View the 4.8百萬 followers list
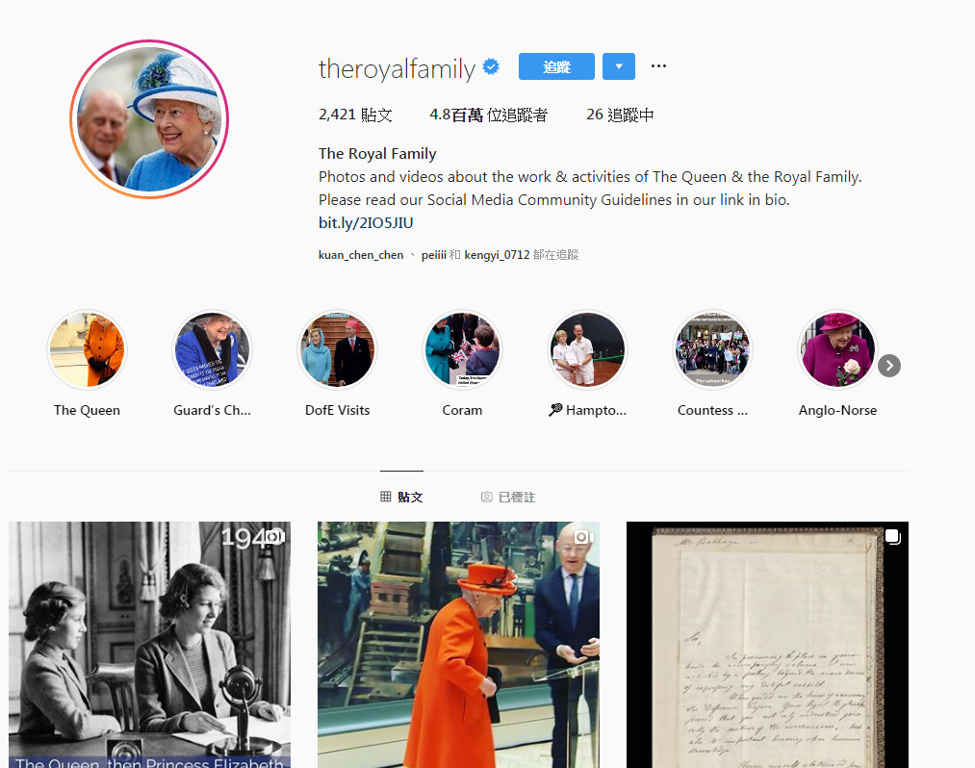 coord(489,115)
